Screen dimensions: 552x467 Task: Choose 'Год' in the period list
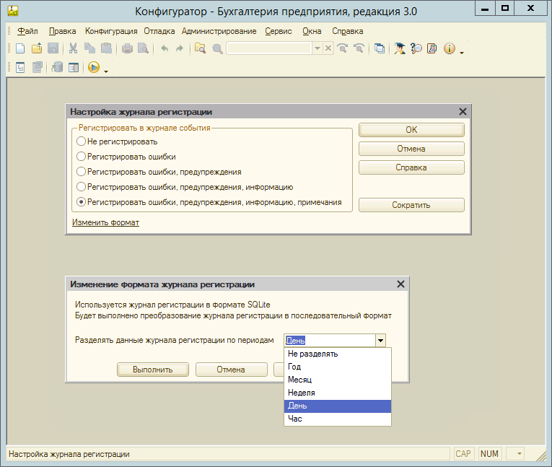pos(338,367)
